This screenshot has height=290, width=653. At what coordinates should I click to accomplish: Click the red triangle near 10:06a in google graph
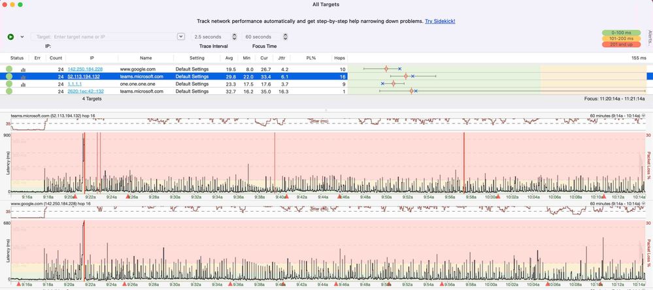(x=548, y=283)
